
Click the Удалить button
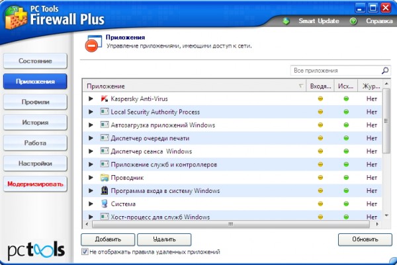pos(164,239)
